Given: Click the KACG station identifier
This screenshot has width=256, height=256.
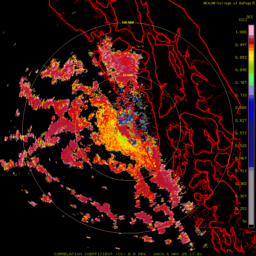Looking at the screenshot, I should pos(159,254).
